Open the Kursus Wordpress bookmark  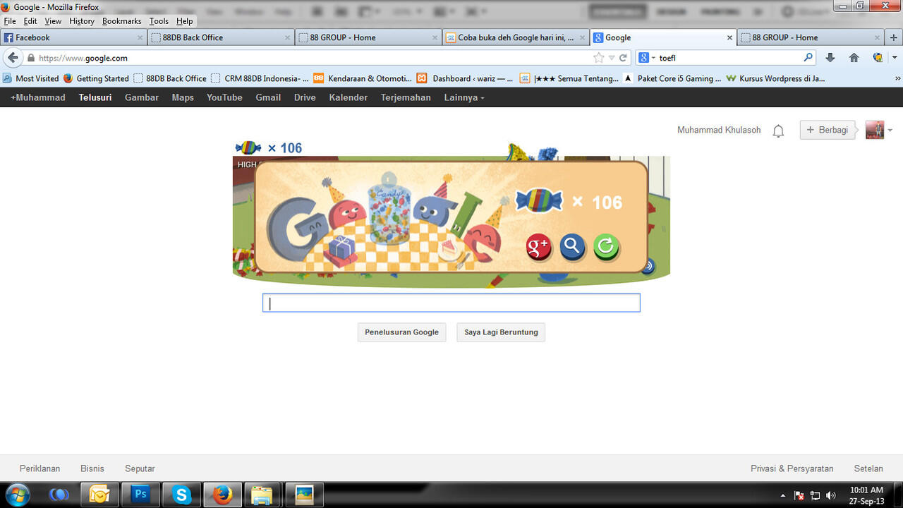point(775,78)
